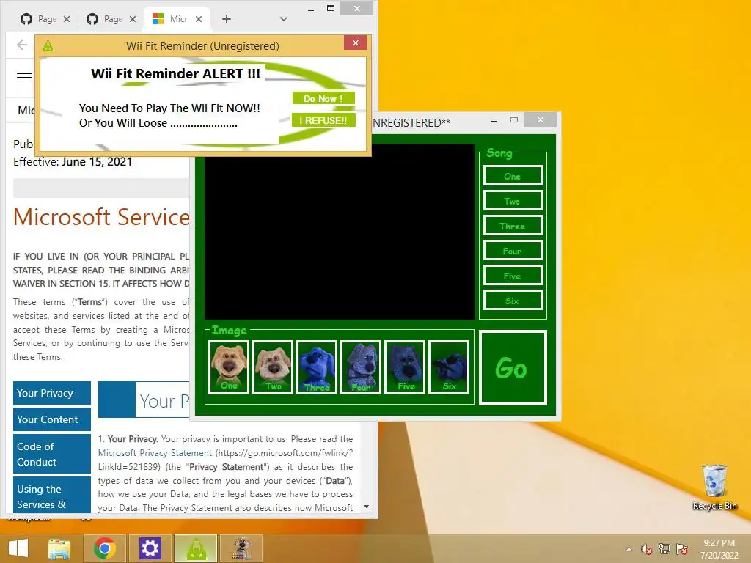Viewport: 751px width, 563px height.
Task: Close the UNREGISTERED green window
Action: point(541,119)
